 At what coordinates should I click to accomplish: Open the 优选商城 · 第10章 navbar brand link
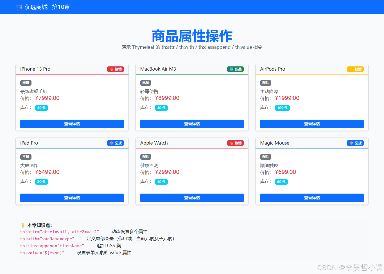pos(43,7)
